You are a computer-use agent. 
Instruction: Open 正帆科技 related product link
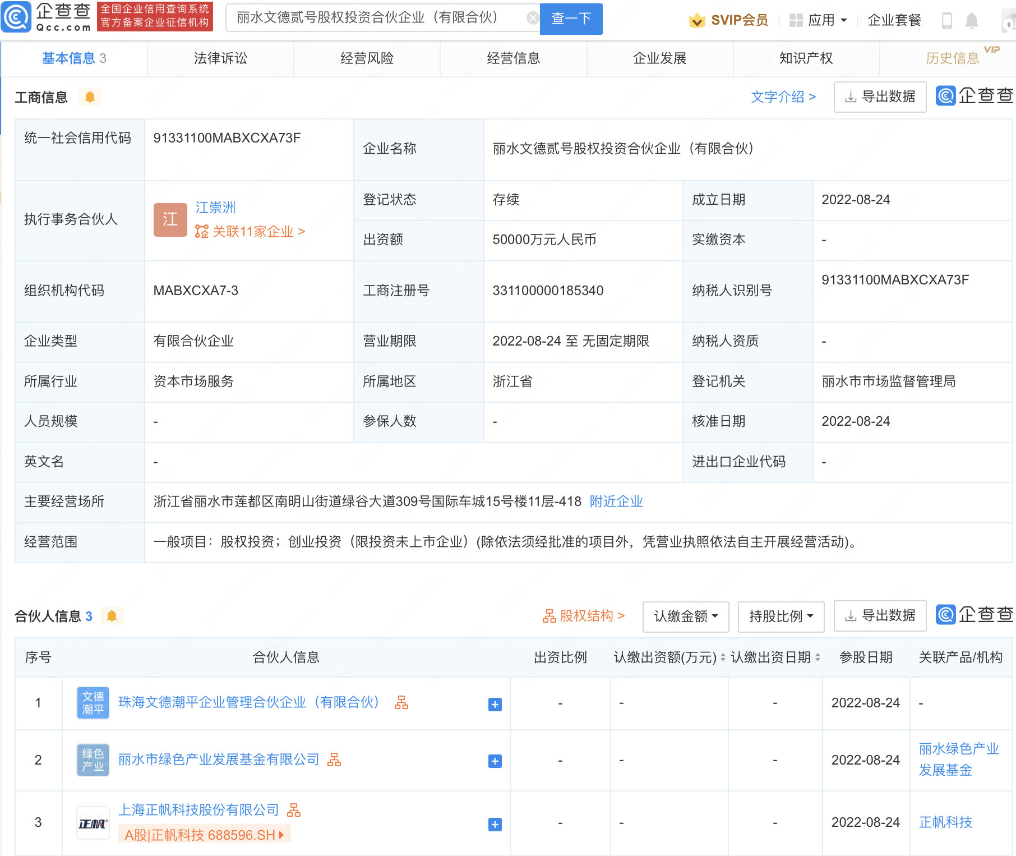coord(945,822)
